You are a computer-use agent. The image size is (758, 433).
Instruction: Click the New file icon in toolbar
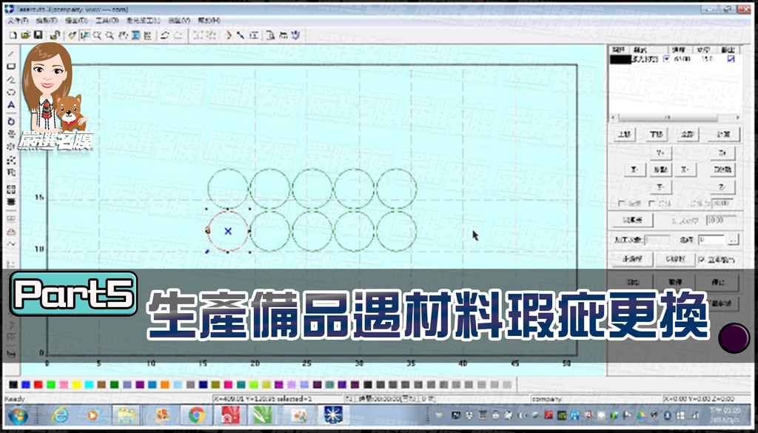coord(13,35)
